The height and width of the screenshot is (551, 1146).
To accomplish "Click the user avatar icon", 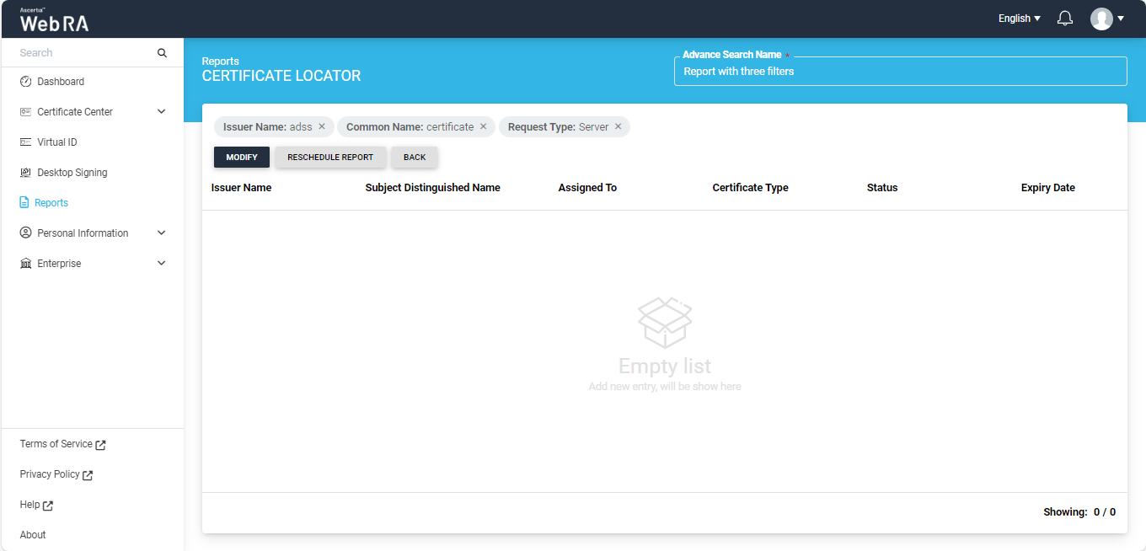I will [1101, 19].
